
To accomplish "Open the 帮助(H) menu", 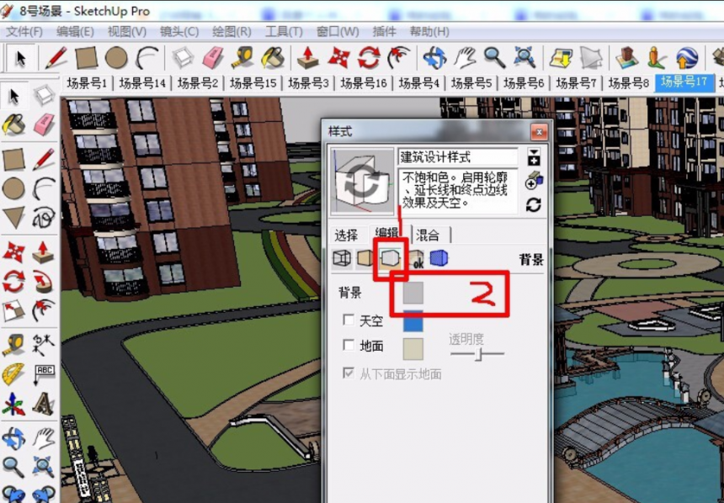I will tap(429, 32).
